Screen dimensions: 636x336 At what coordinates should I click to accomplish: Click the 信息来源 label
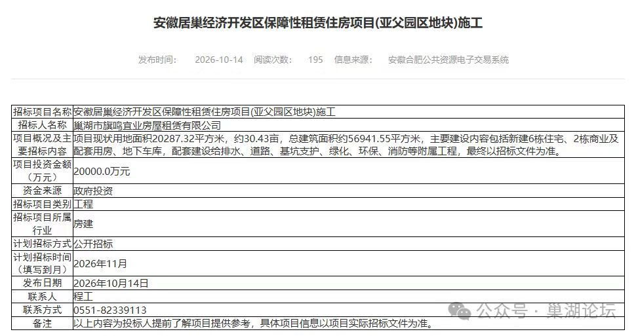[353, 60]
